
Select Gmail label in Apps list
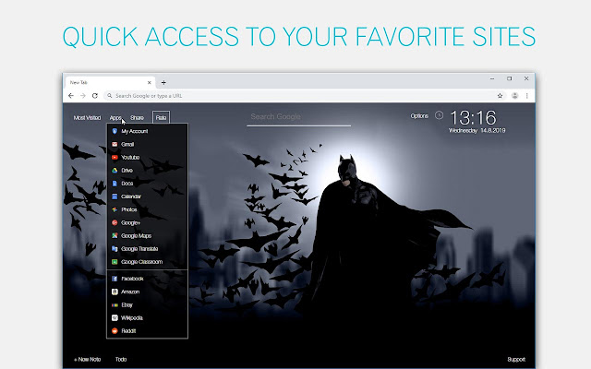pyautogui.click(x=127, y=144)
